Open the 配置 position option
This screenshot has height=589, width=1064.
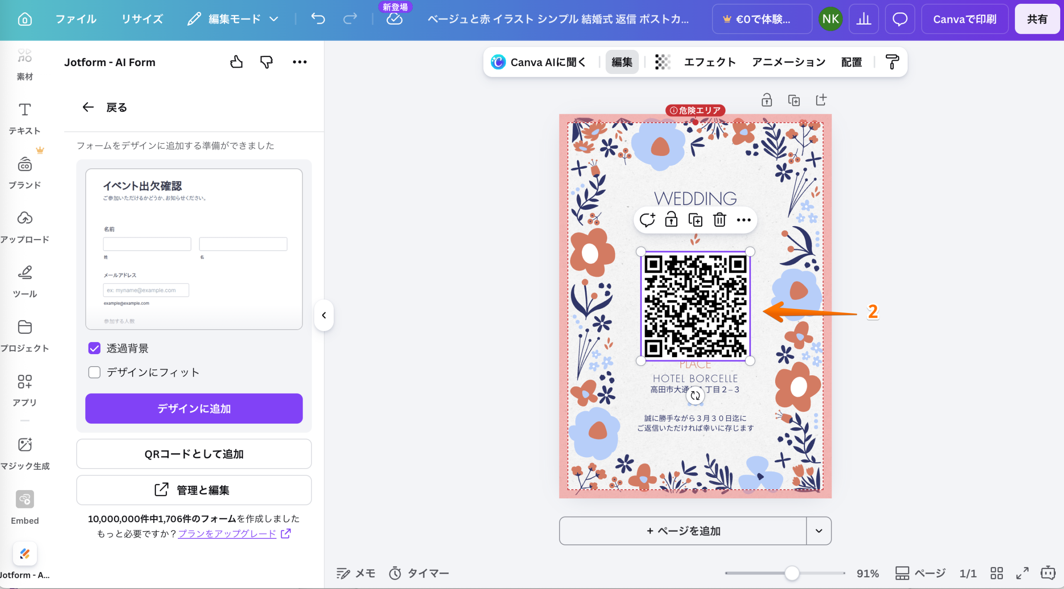(x=852, y=62)
